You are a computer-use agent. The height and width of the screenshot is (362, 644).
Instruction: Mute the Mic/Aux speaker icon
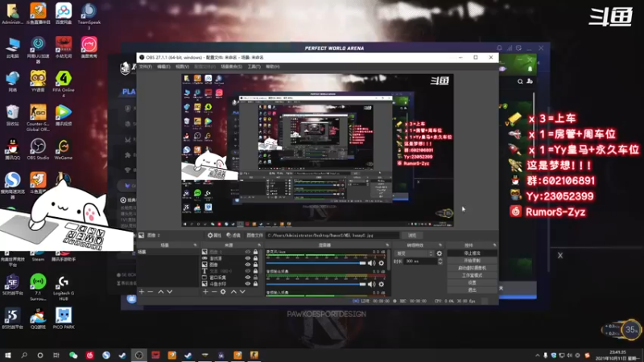click(x=372, y=263)
